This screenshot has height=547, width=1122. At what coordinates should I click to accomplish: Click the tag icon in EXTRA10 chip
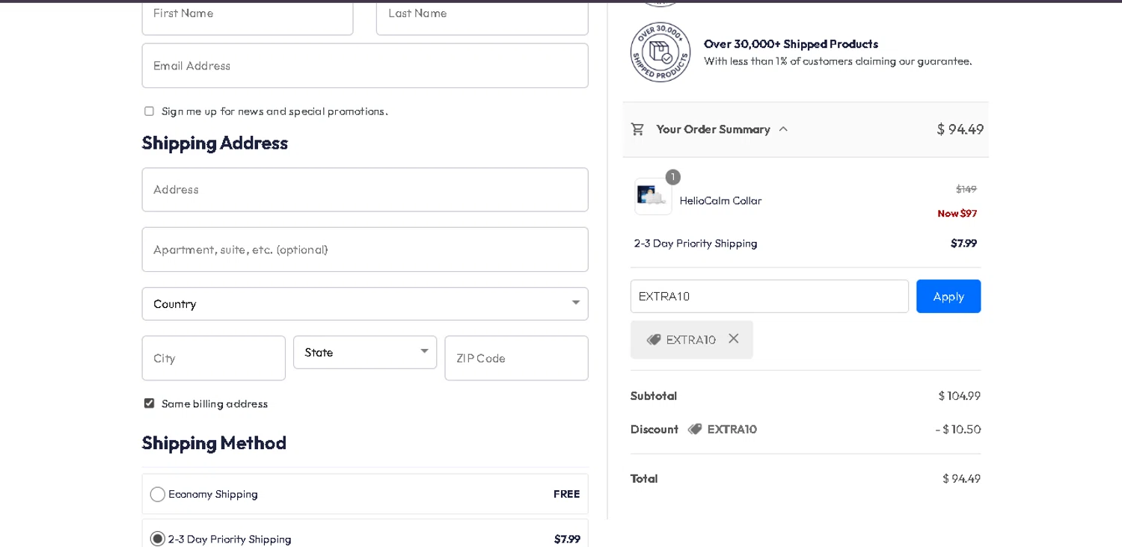pos(653,339)
